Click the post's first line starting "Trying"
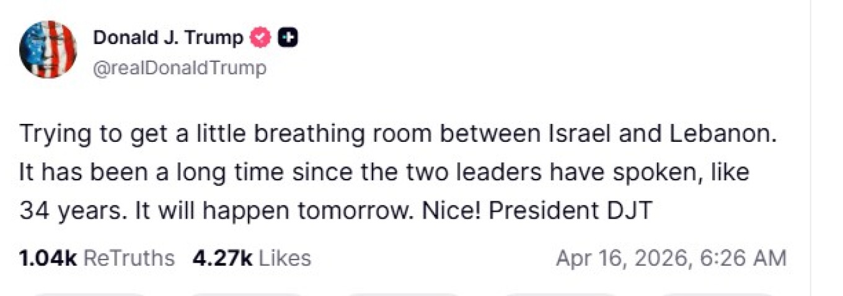The height and width of the screenshot is (296, 843). [x=397, y=135]
